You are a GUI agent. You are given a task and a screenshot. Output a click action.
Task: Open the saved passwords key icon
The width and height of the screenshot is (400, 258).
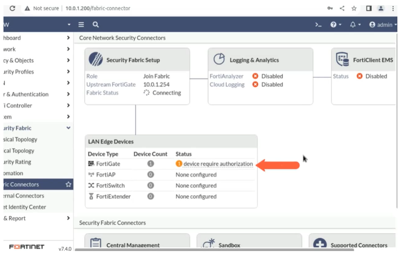(330, 8)
